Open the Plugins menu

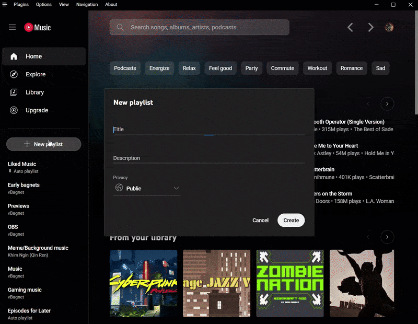(x=21, y=5)
